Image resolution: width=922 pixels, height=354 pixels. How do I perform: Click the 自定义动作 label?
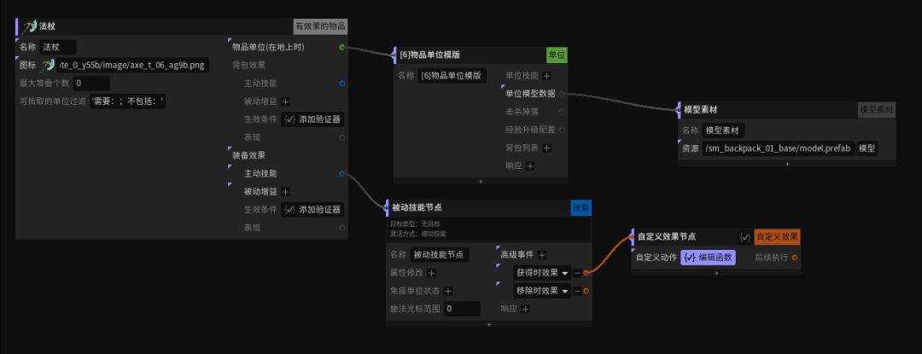[656, 258]
